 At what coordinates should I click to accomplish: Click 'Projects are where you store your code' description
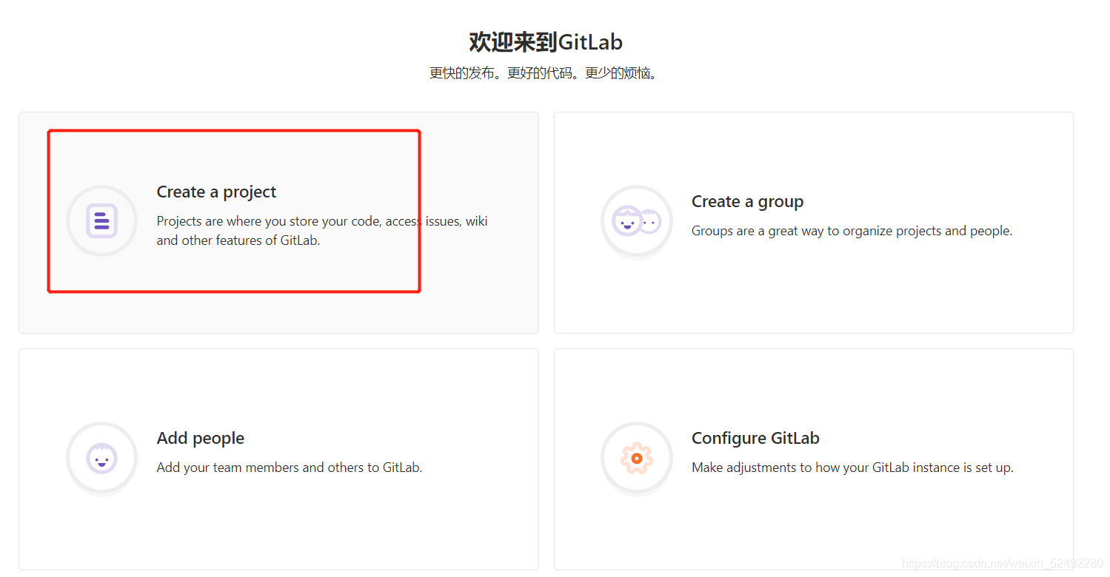click(322, 231)
